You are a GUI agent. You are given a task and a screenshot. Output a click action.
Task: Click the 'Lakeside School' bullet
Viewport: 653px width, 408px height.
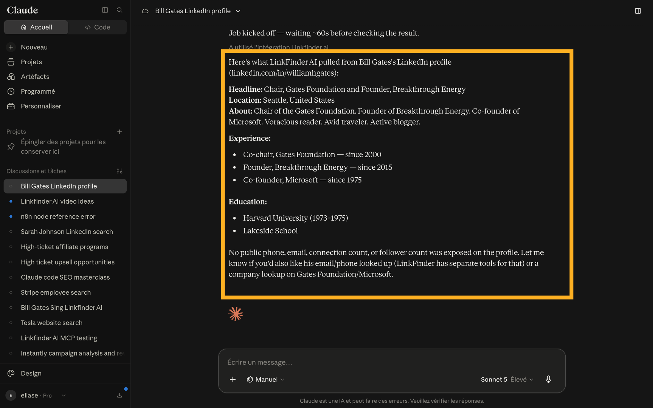(x=270, y=230)
